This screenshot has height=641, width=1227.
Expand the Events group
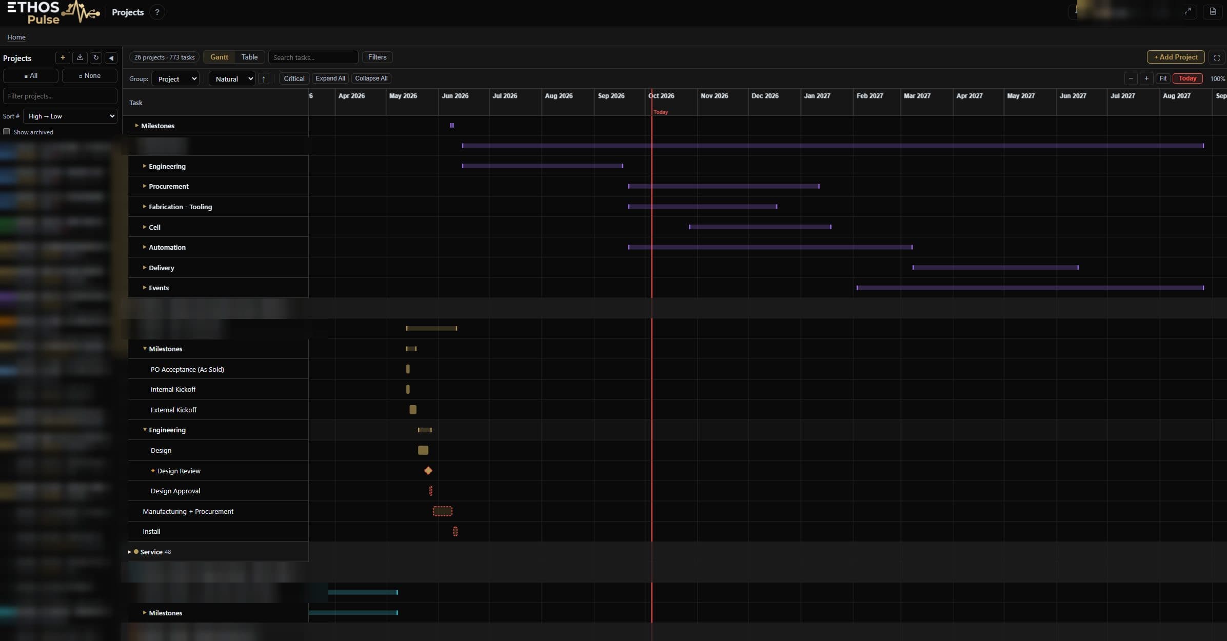[144, 288]
